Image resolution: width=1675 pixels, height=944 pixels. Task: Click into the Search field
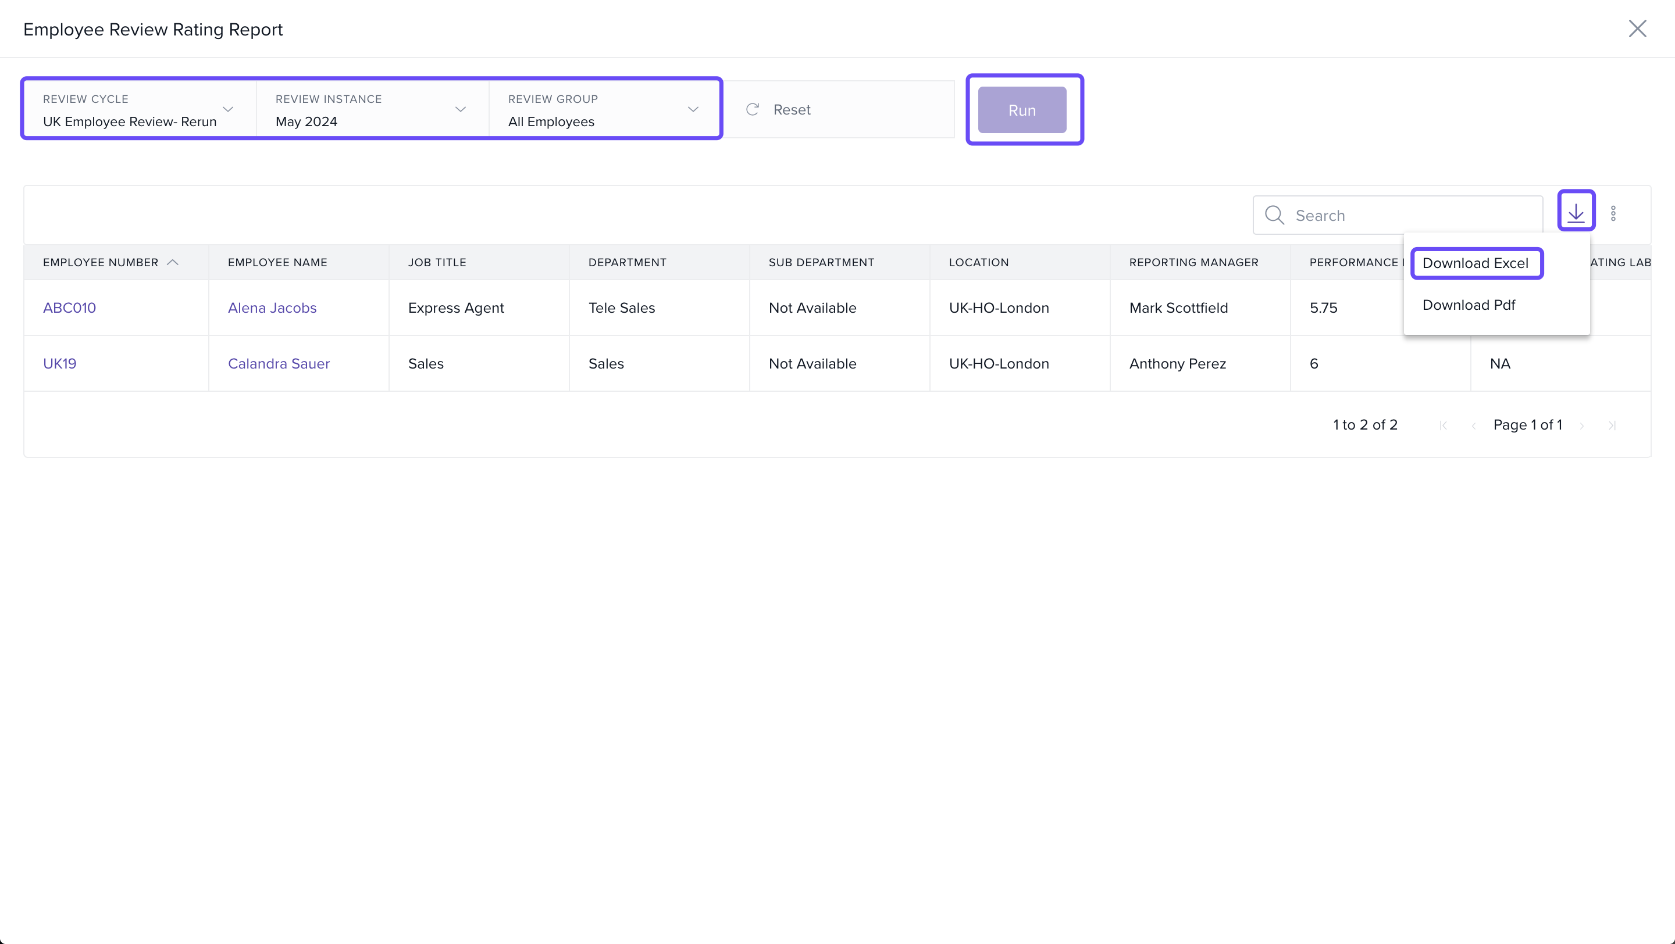point(1411,216)
